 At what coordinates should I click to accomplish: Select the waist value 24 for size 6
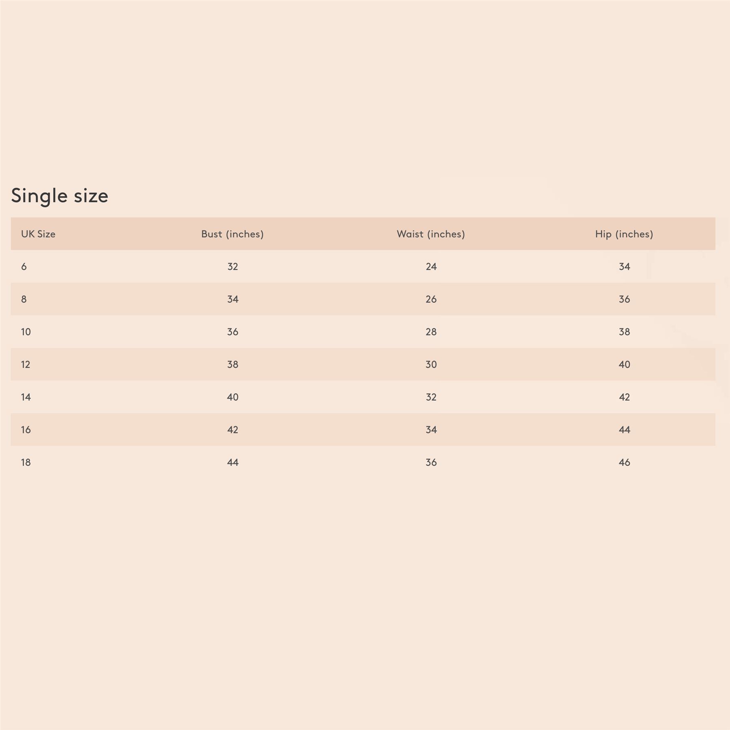click(x=431, y=266)
